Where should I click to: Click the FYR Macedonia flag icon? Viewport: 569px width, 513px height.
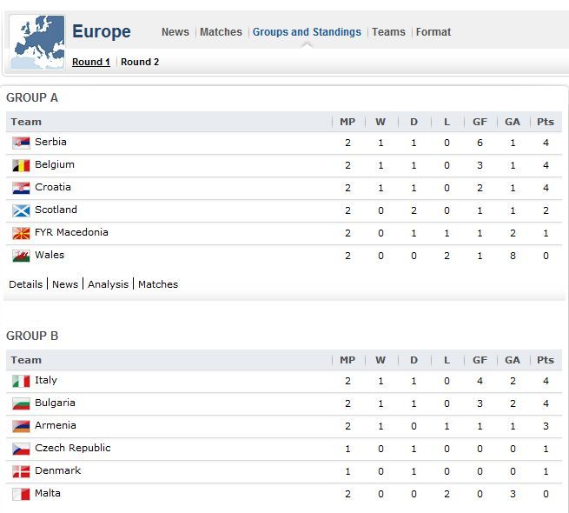coord(21,233)
